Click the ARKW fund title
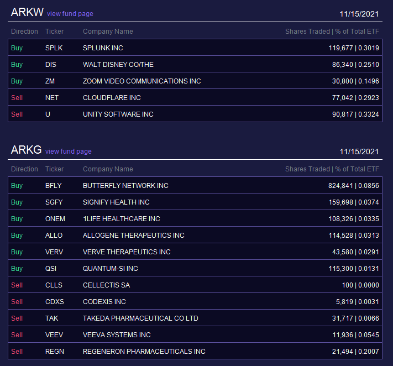The height and width of the screenshot is (366, 393). tap(27, 12)
